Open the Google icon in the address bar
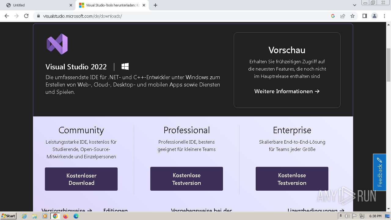 (333, 16)
